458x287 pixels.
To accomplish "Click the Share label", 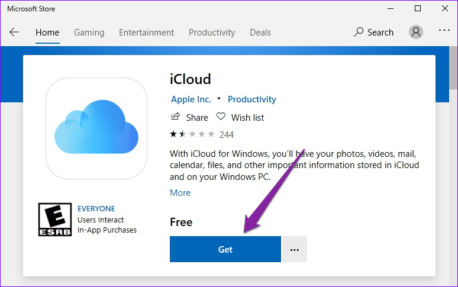I will click(197, 117).
